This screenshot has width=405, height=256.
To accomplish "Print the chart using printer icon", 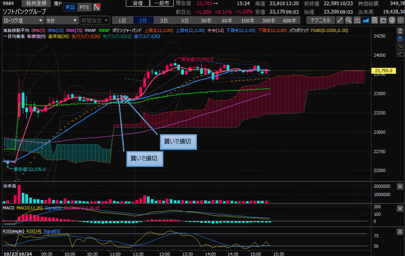I will coord(392,20).
